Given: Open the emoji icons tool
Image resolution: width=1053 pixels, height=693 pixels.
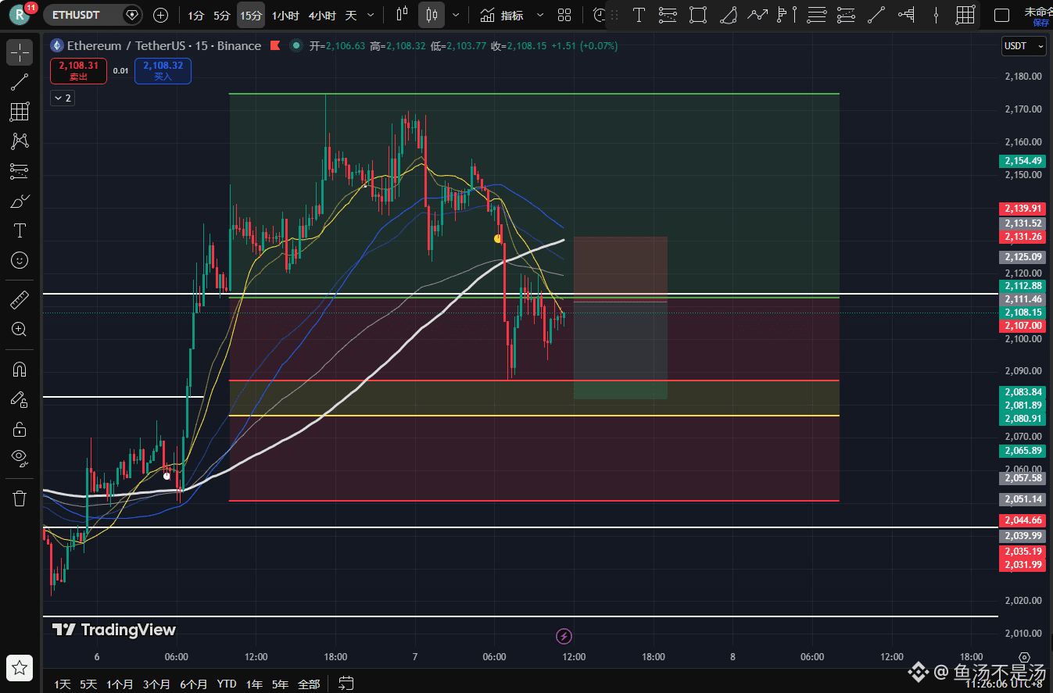Looking at the screenshot, I should [x=20, y=260].
